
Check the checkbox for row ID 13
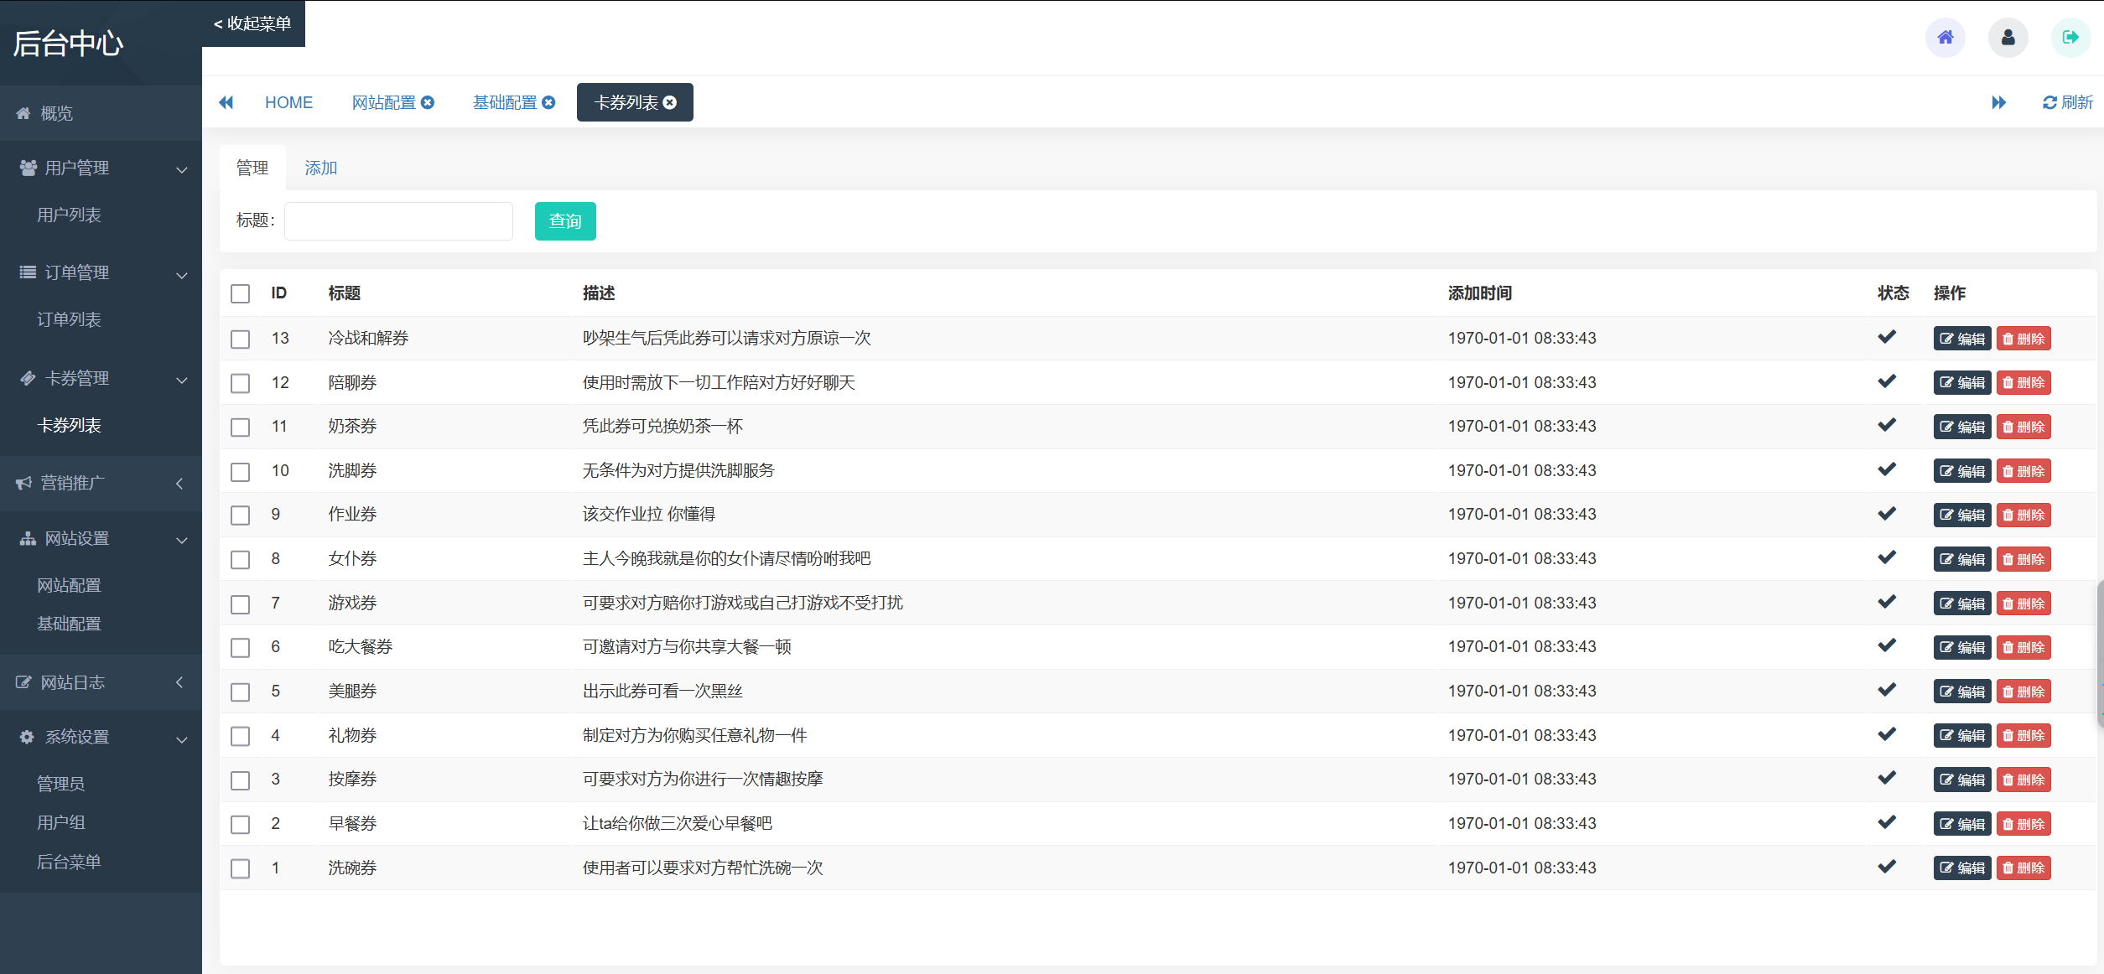(x=241, y=339)
